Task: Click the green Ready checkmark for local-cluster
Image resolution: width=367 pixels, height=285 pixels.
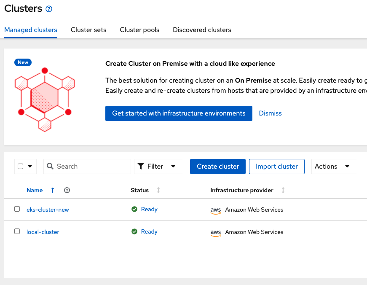Action: pos(134,231)
